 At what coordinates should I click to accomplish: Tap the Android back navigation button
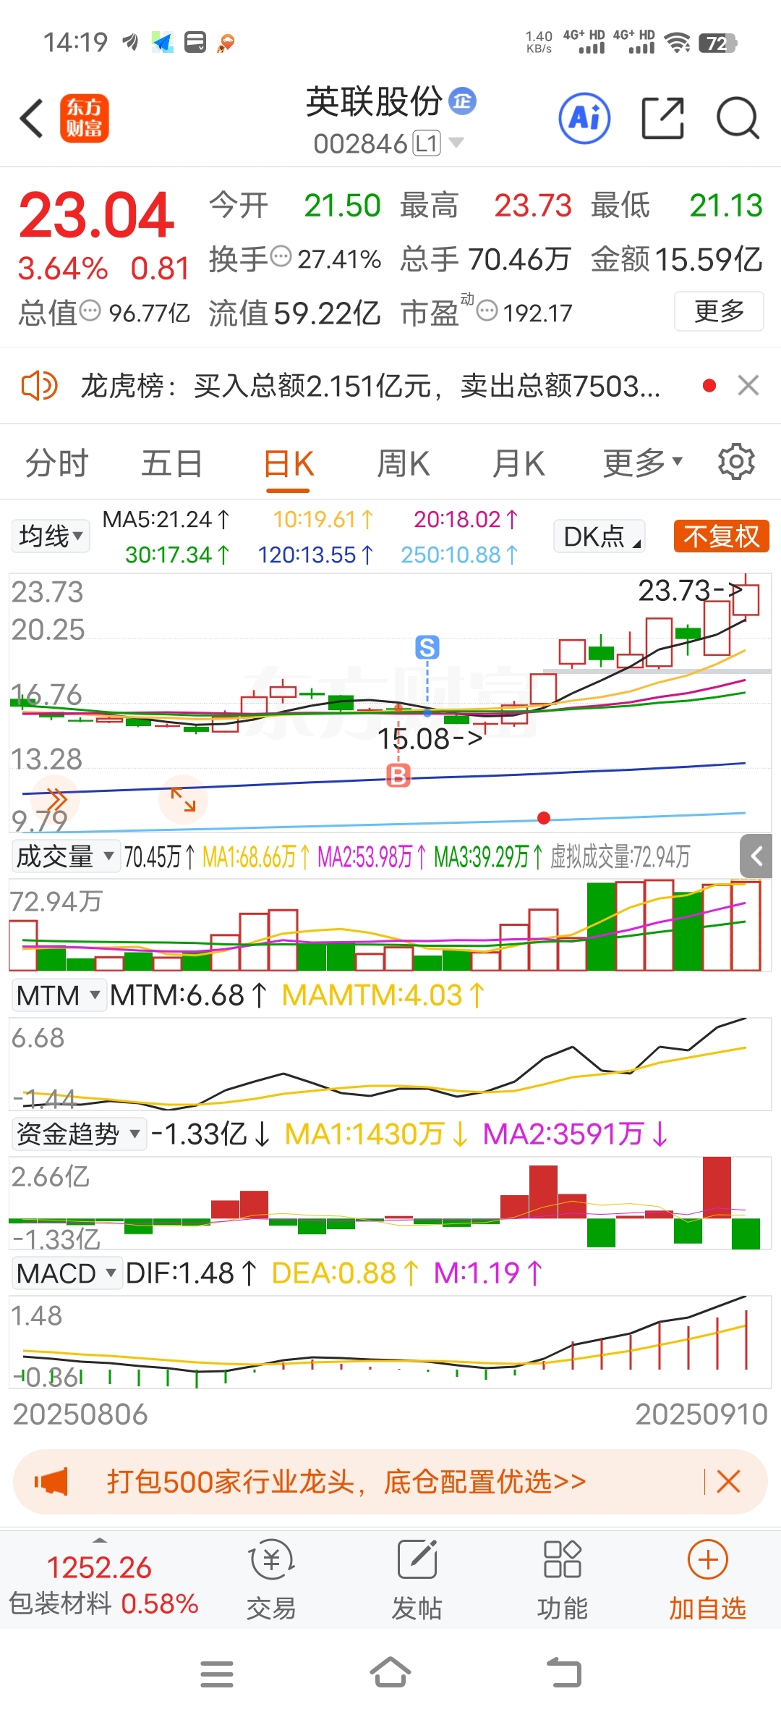(564, 1672)
